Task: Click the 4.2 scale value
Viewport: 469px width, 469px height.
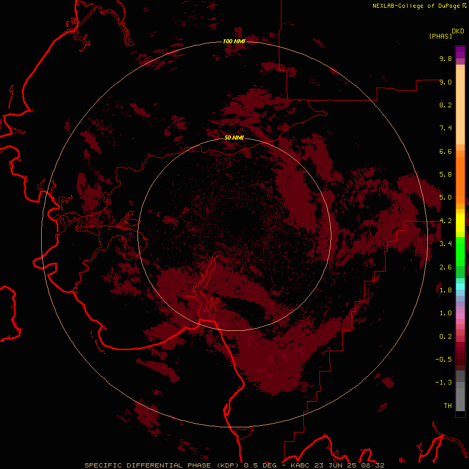Action: click(x=446, y=221)
